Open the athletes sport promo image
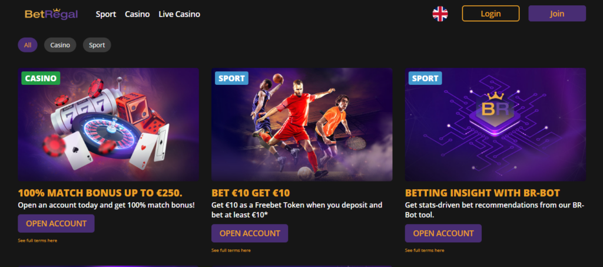The width and height of the screenshot is (603, 267). pos(302,124)
